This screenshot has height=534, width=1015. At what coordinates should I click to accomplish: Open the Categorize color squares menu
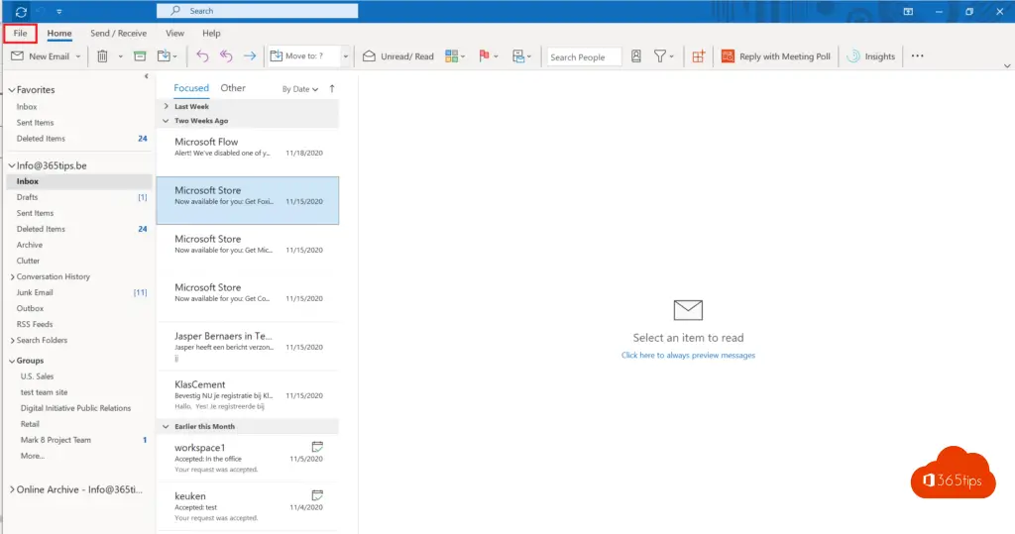(x=454, y=56)
